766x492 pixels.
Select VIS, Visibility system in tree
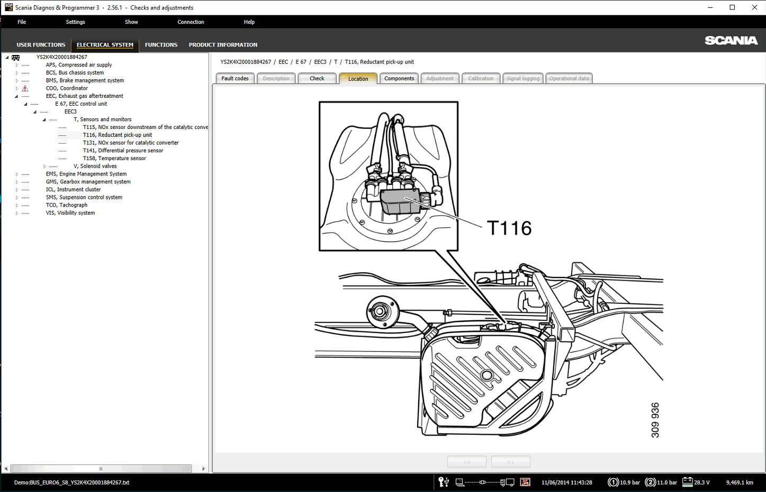click(70, 213)
